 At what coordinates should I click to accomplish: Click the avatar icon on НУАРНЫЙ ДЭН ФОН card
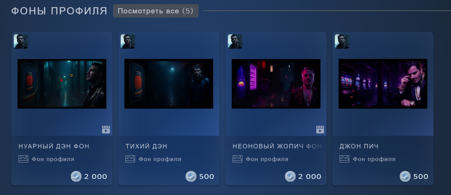(x=21, y=41)
